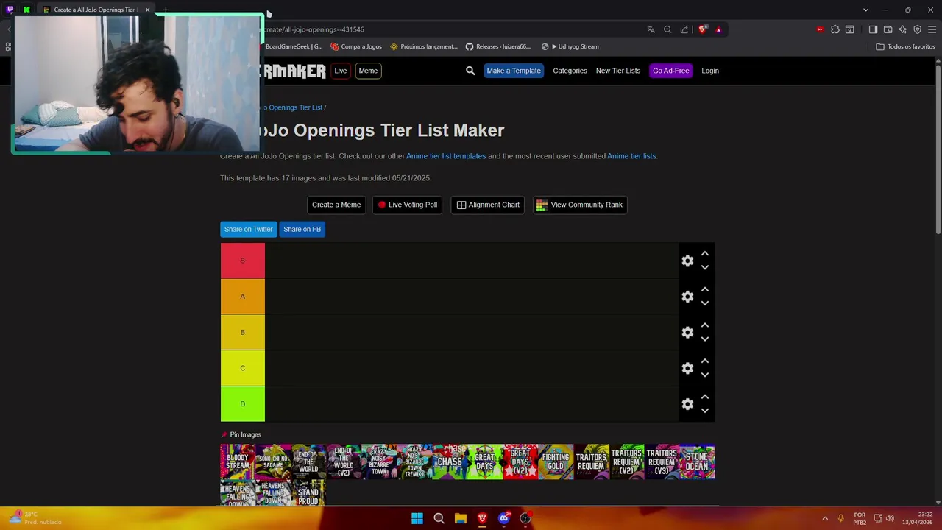Move A tier row up
The height and width of the screenshot is (530, 942).
(x=704, y=289)
